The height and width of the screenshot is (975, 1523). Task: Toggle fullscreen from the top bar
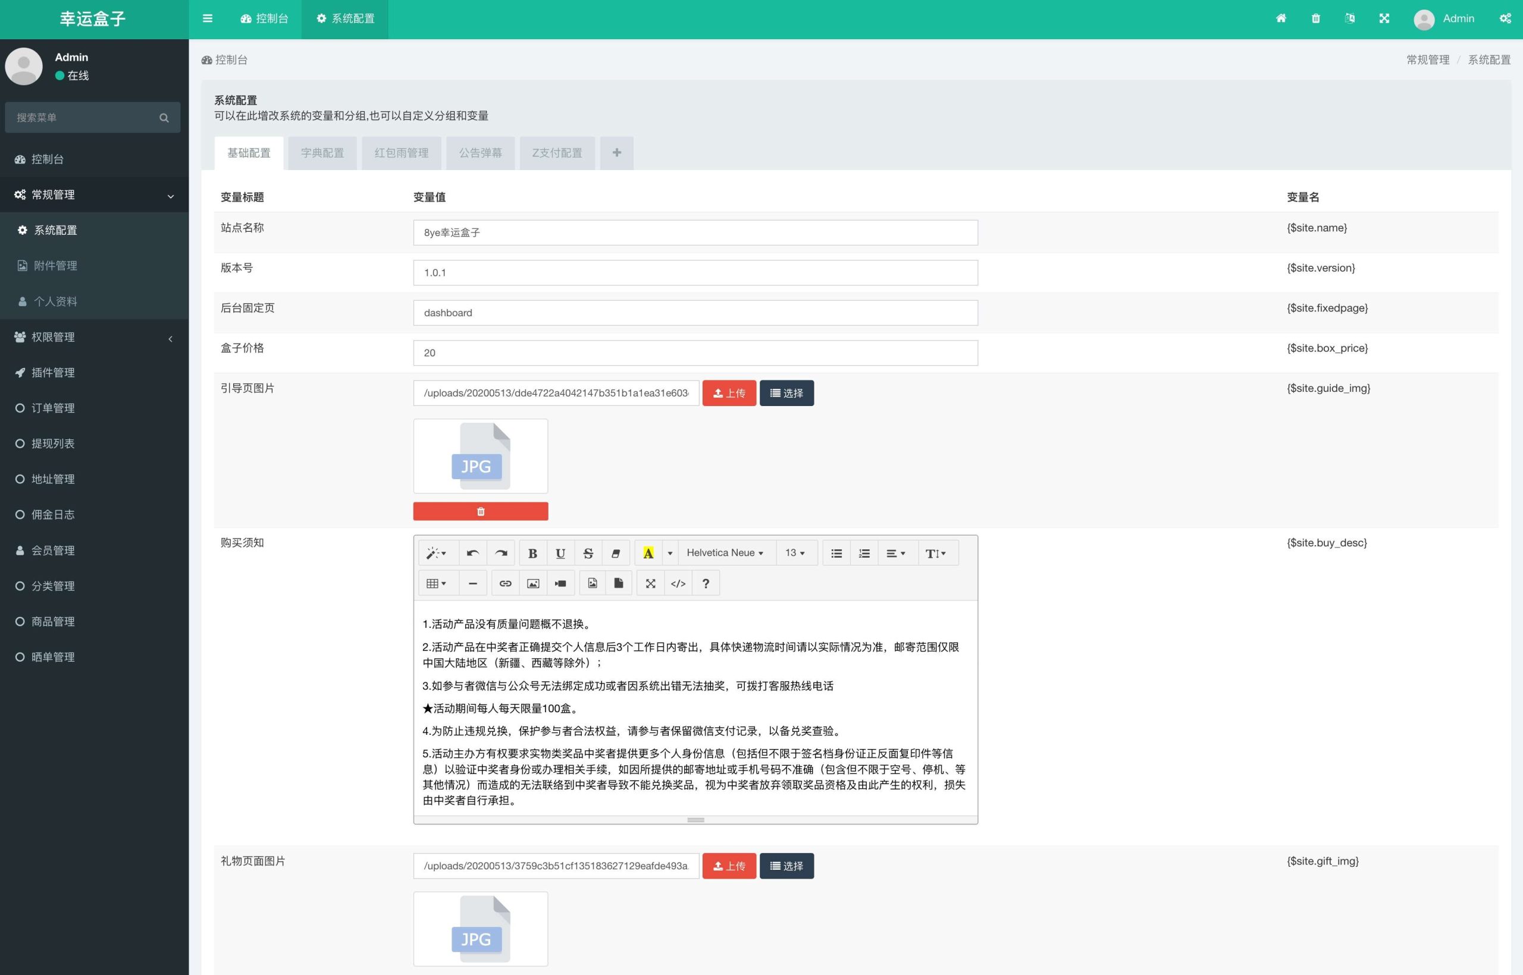click(1384, 18)
